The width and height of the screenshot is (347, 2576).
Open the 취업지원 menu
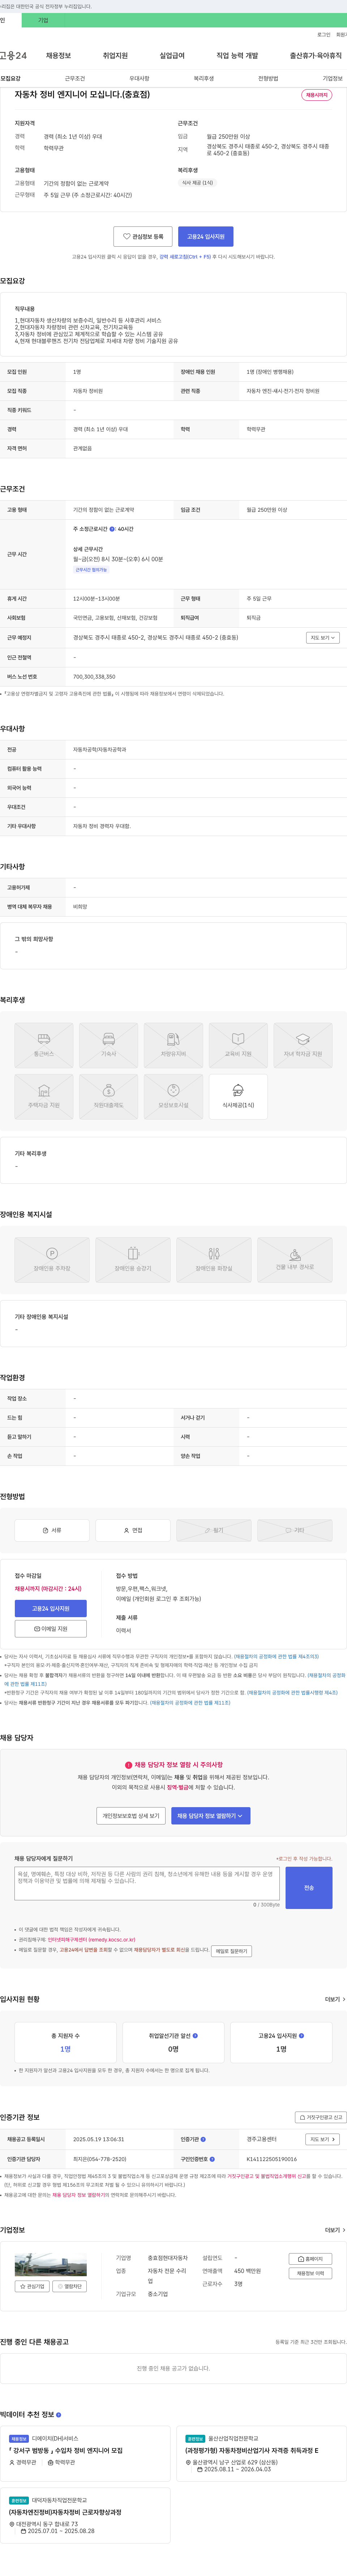pyautogui.click(x=115, y=56)
